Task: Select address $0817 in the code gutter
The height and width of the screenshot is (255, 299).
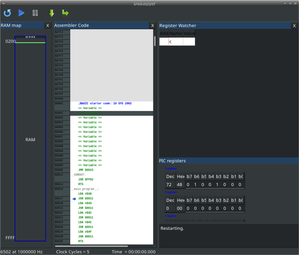Action: [x=59, y=199]
